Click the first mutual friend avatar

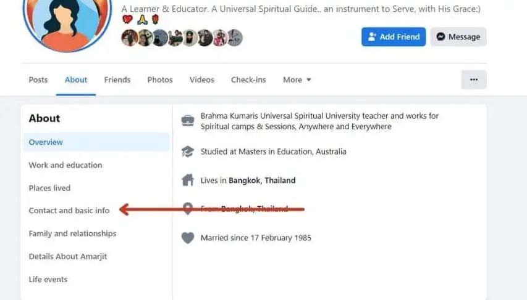pos(129,38)
